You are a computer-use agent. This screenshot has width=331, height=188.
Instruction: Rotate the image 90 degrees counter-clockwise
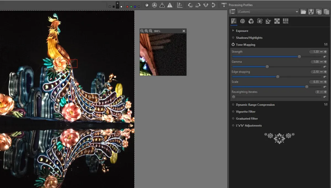click(191, 5)
